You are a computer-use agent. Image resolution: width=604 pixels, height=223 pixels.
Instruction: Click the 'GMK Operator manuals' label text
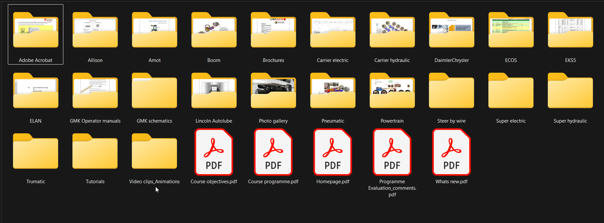95,121
